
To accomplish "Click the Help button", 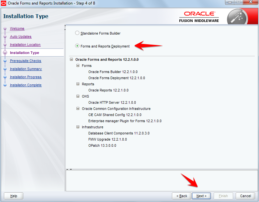I will [14, 196].
